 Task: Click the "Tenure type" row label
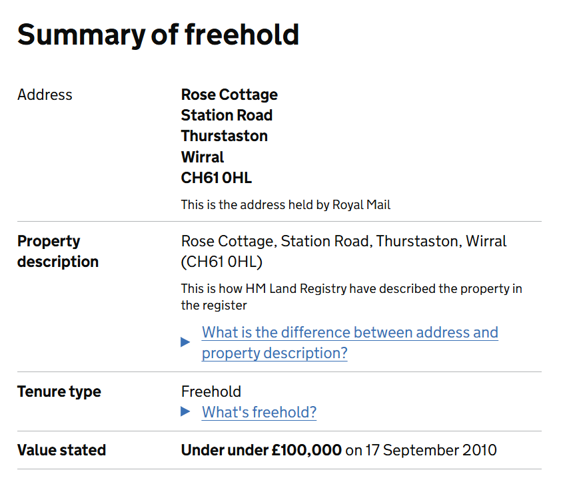point(59,391)
